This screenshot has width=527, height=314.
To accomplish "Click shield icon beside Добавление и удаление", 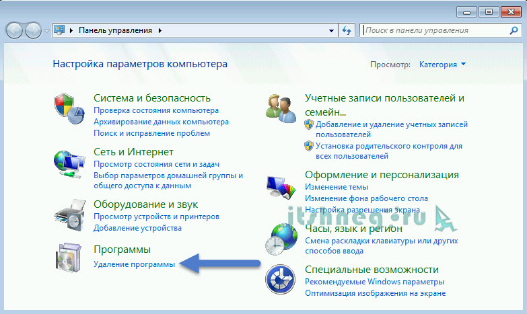I will (x=309, y=124).
